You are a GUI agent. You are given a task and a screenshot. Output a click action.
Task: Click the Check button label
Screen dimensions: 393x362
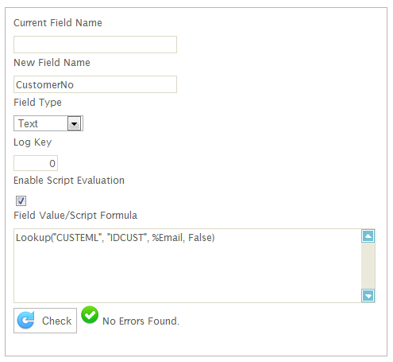point(56,321)
